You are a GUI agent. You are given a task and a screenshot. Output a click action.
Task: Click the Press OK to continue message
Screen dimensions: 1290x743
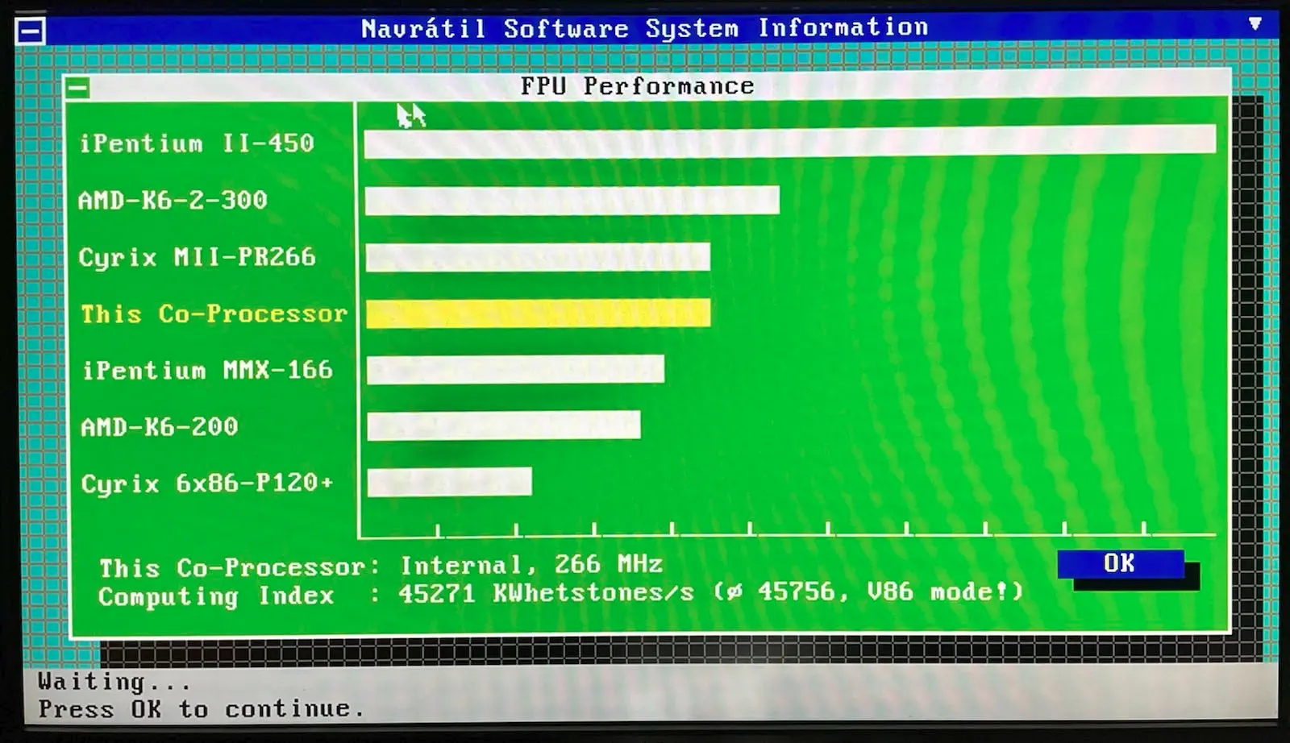click(201, 709)
